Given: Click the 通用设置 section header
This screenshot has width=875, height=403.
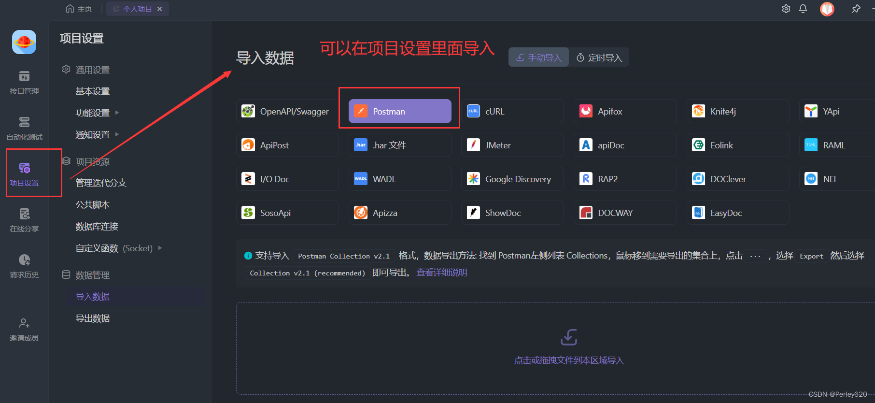Looking at the screenshot, I should point(85,70).
